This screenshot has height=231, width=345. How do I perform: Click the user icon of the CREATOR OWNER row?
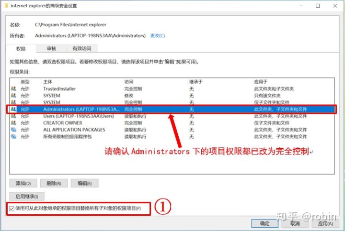13,123
